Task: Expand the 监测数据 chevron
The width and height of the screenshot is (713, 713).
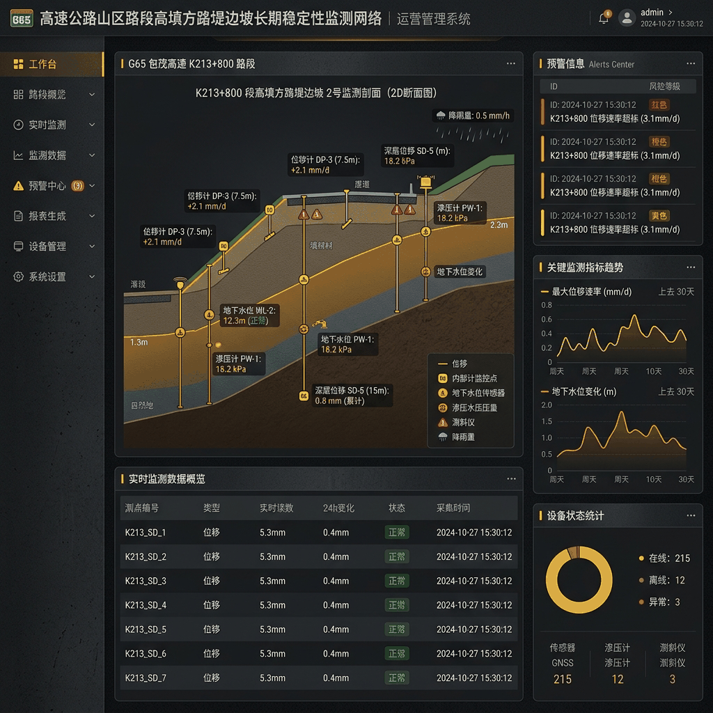Action: coord(92,155)
